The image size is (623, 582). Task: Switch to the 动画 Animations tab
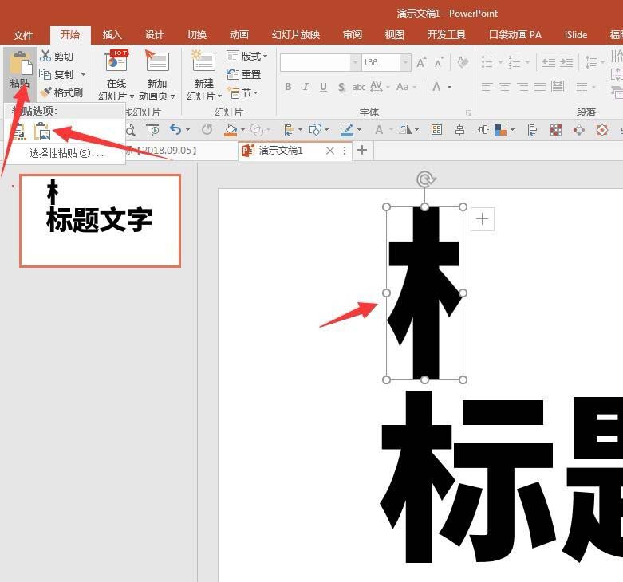239,35
